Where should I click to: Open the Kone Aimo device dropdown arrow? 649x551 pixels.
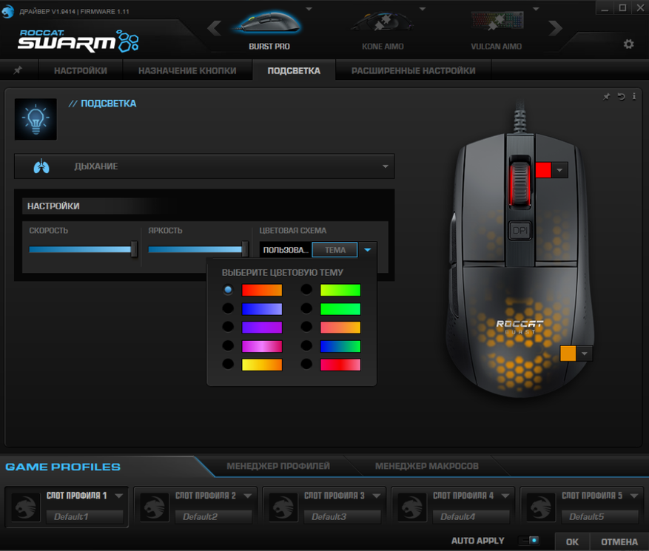tap(422, 9)
